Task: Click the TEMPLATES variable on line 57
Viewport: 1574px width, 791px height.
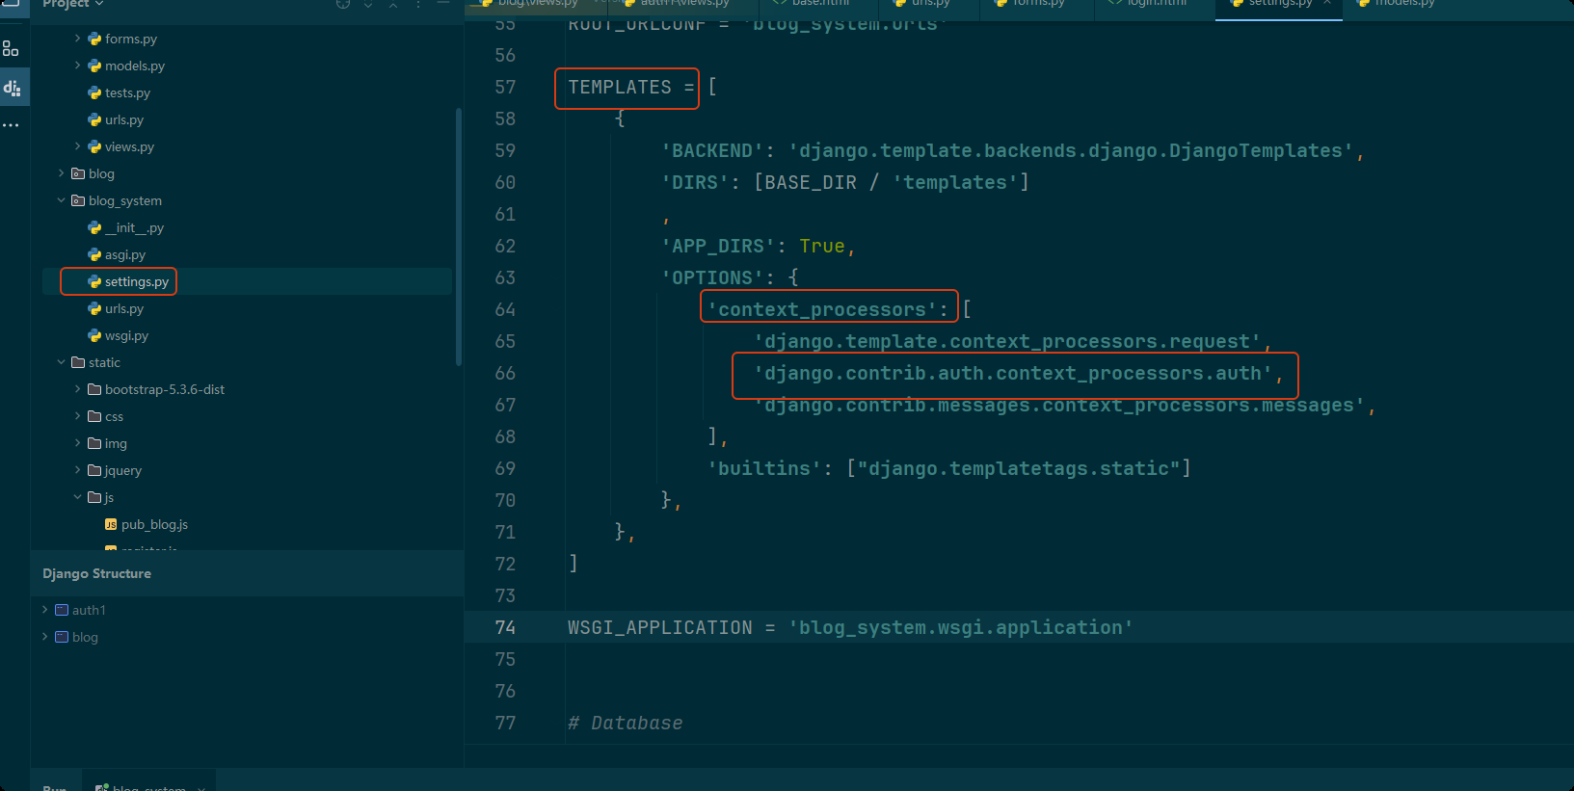Action: 620,87
